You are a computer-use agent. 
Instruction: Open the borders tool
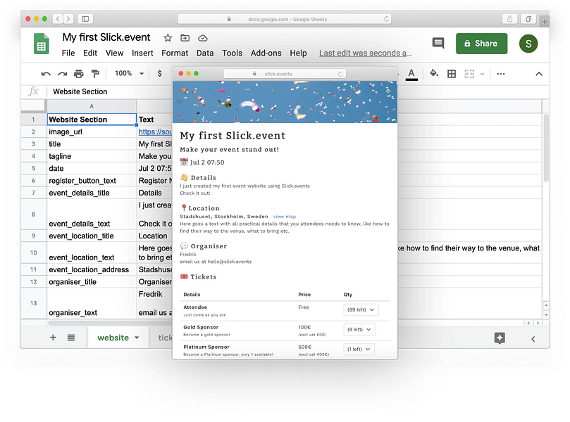pos(452,74)
